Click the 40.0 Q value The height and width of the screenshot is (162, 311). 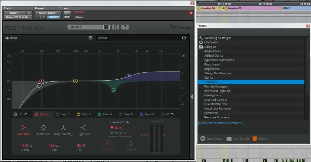tap(81, 145)
